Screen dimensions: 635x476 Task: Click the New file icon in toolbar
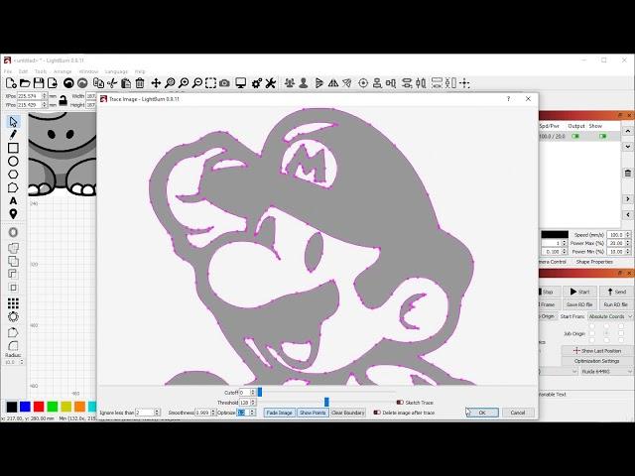click(x=11, y=83)
